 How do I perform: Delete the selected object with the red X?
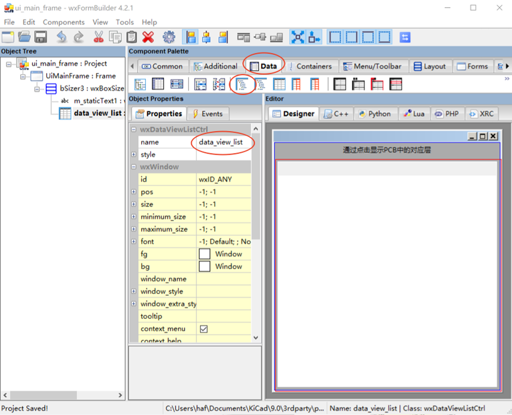point(148,37)
